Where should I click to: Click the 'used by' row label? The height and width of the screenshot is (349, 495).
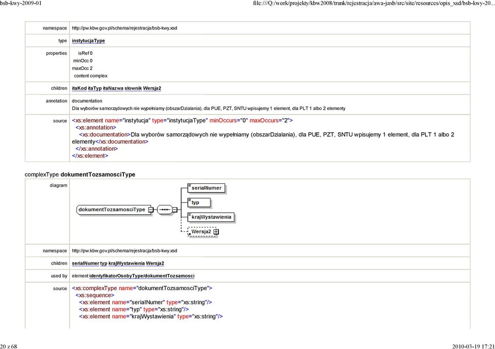pos(59,276)
